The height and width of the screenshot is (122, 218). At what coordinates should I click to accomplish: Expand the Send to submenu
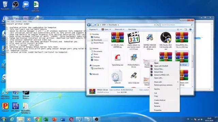click(x=165, y=89)
